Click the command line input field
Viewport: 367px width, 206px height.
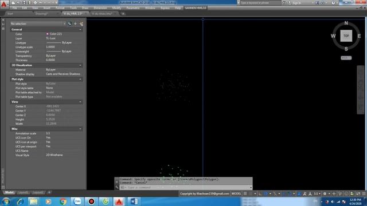point(186,187)
